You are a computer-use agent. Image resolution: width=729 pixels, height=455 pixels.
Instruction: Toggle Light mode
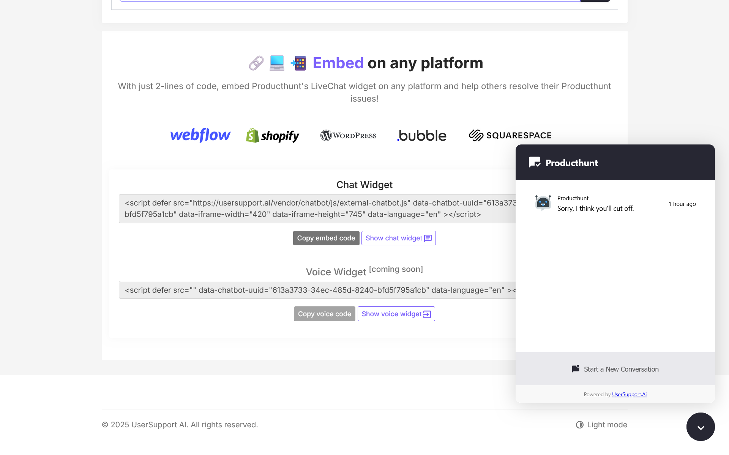point(601,425)
